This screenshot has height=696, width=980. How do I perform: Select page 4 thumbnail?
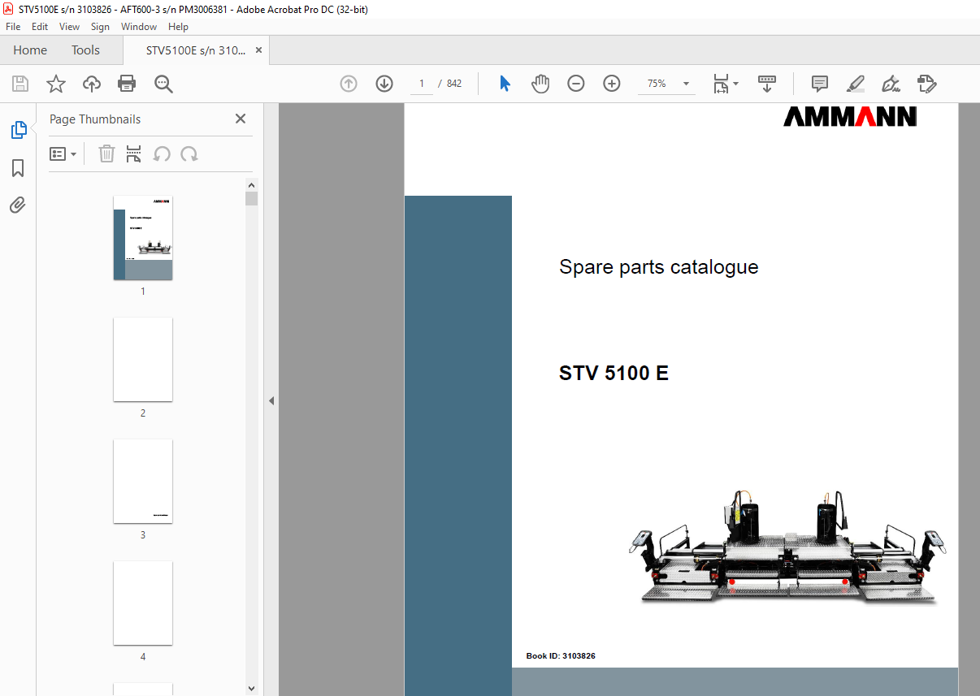(143, 603)
